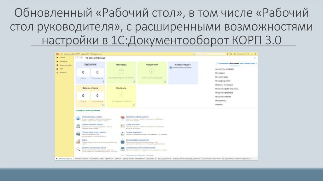Click the expand form icon at top right
The image size is (323, 181).
point(255,58)
